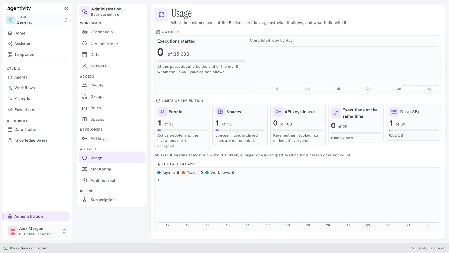Open Workflows icon in Studio
The image size is (449, 253).
coord(10,88)
